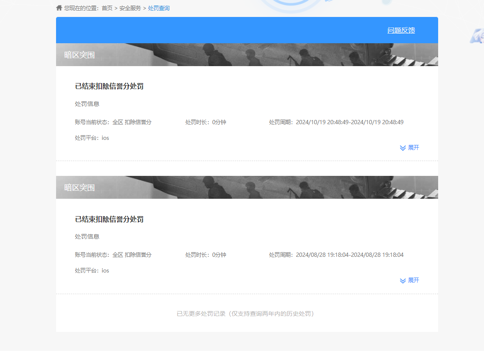The image size is (484, 356).
Task: Click the 暗区突围 title text in the first banner
Action: tap(79, 55)
